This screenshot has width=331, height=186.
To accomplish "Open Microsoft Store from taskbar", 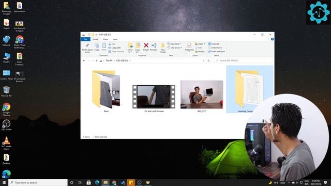I will pos(88,182).
